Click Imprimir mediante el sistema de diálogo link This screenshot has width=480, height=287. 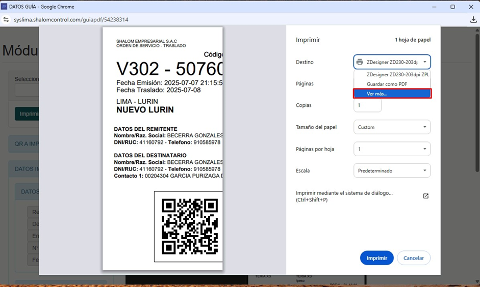(x=344, y=193)
